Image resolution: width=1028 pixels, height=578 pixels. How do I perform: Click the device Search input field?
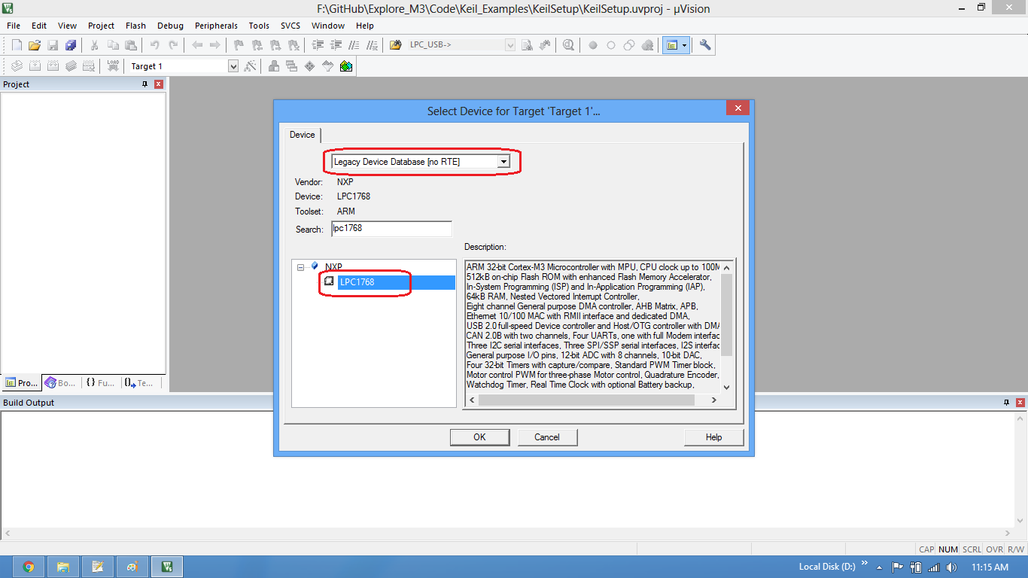[391, 229]
